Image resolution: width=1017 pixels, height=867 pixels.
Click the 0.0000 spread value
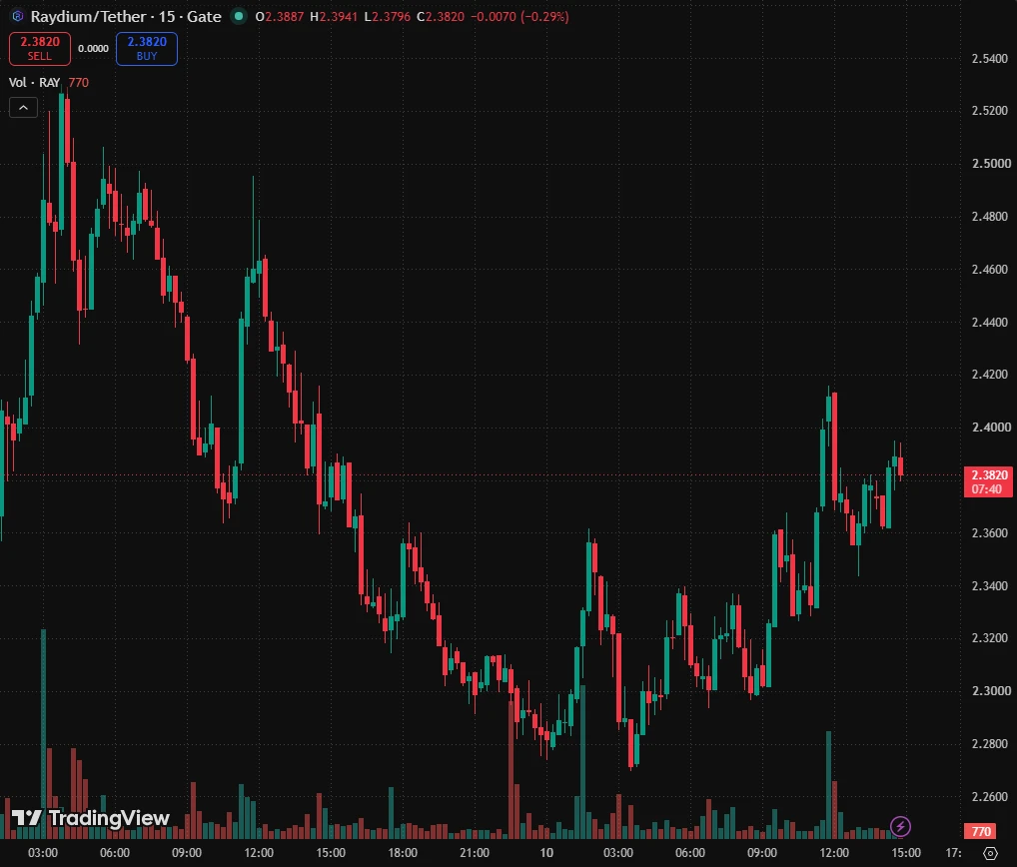point(93,49)
